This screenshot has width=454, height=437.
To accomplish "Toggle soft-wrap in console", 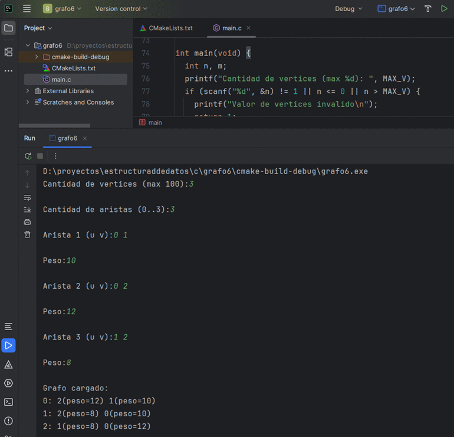I will point(27,197).
